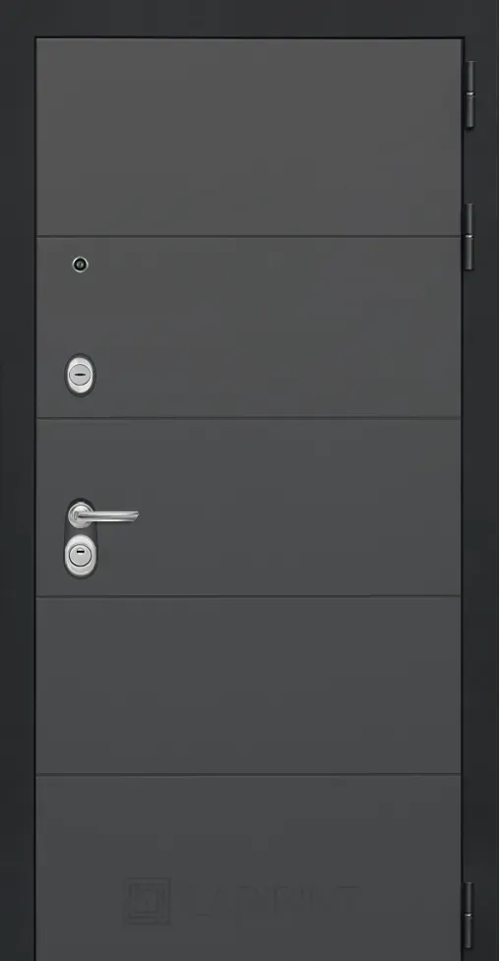Click the peephole on the door
Viewport: 500px width, 961px height.
[x=80, y=265]
